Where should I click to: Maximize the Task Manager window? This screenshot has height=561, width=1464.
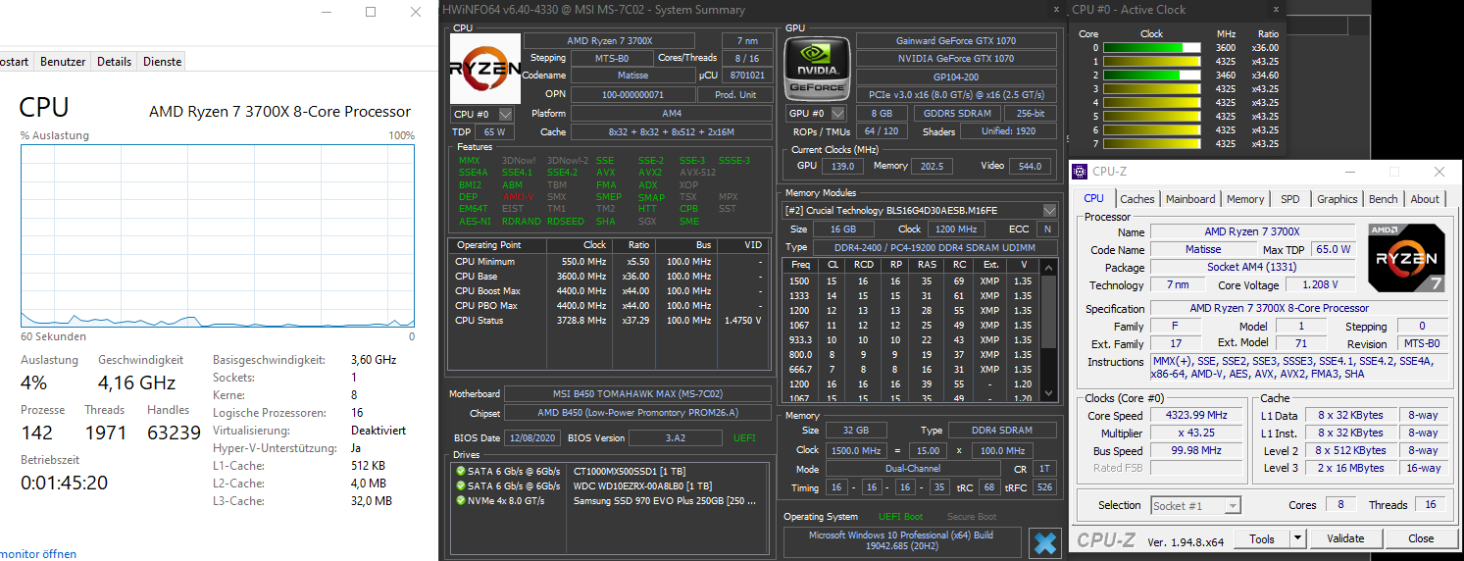coord(371,13)
